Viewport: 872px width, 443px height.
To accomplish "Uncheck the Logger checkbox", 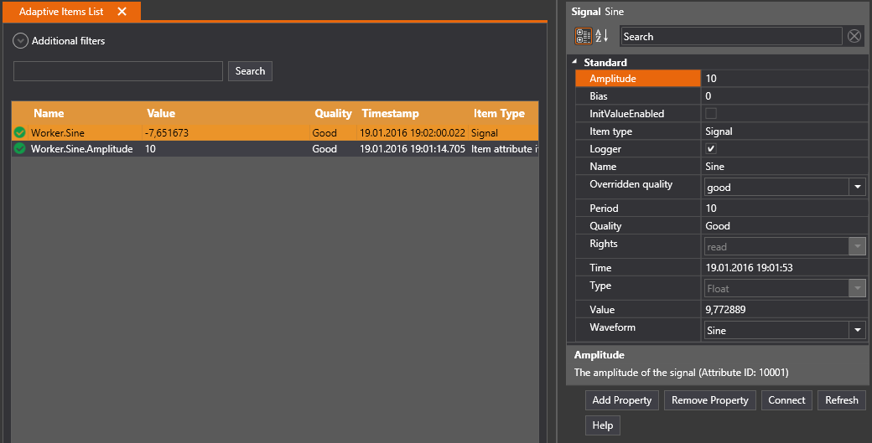I will point(711,149).
